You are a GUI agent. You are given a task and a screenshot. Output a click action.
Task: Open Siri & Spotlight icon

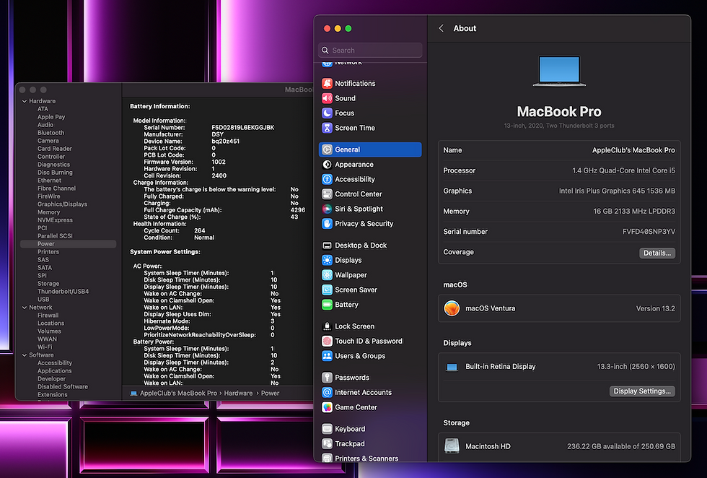(x=327, y=209)
